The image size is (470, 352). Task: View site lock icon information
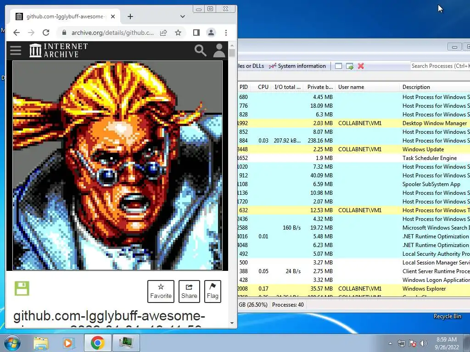(64, 33)
